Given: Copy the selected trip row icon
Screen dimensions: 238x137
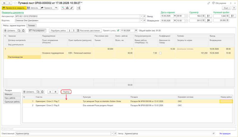Looking at the screenshot, I should click(19, 31).
